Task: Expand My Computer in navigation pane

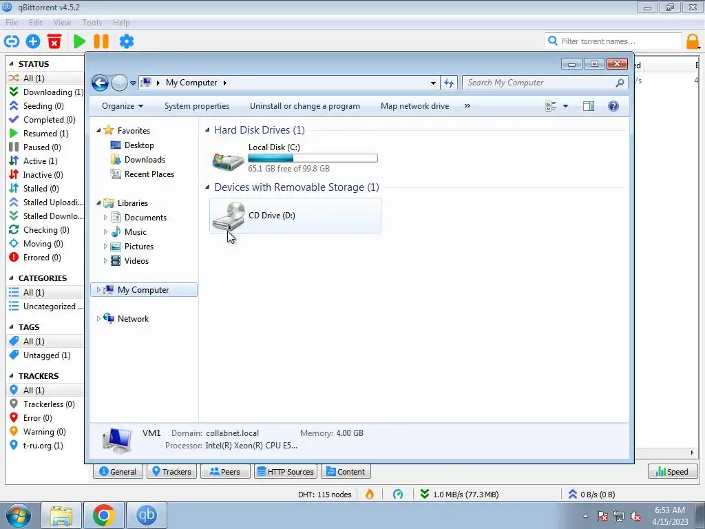Action: tap(99, 290)
